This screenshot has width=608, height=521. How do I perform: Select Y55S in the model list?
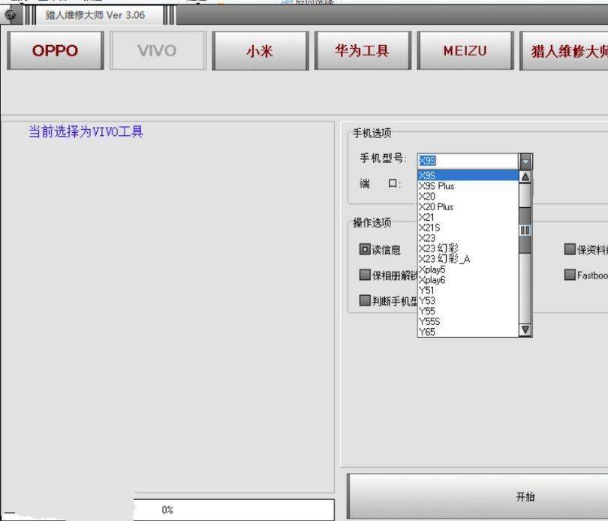[x=429, y=321]
